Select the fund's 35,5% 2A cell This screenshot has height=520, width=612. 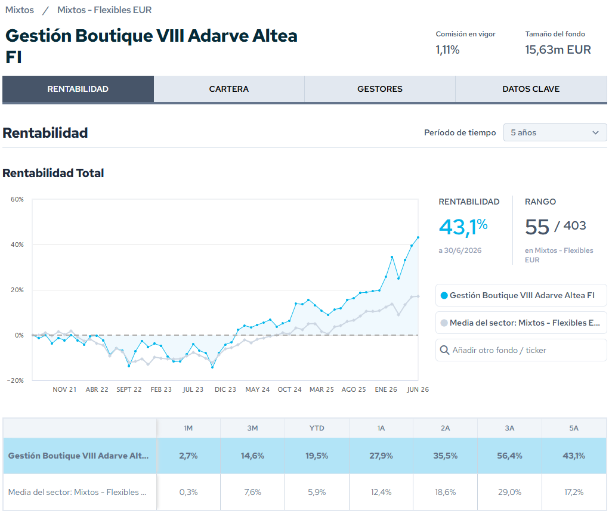446,456
